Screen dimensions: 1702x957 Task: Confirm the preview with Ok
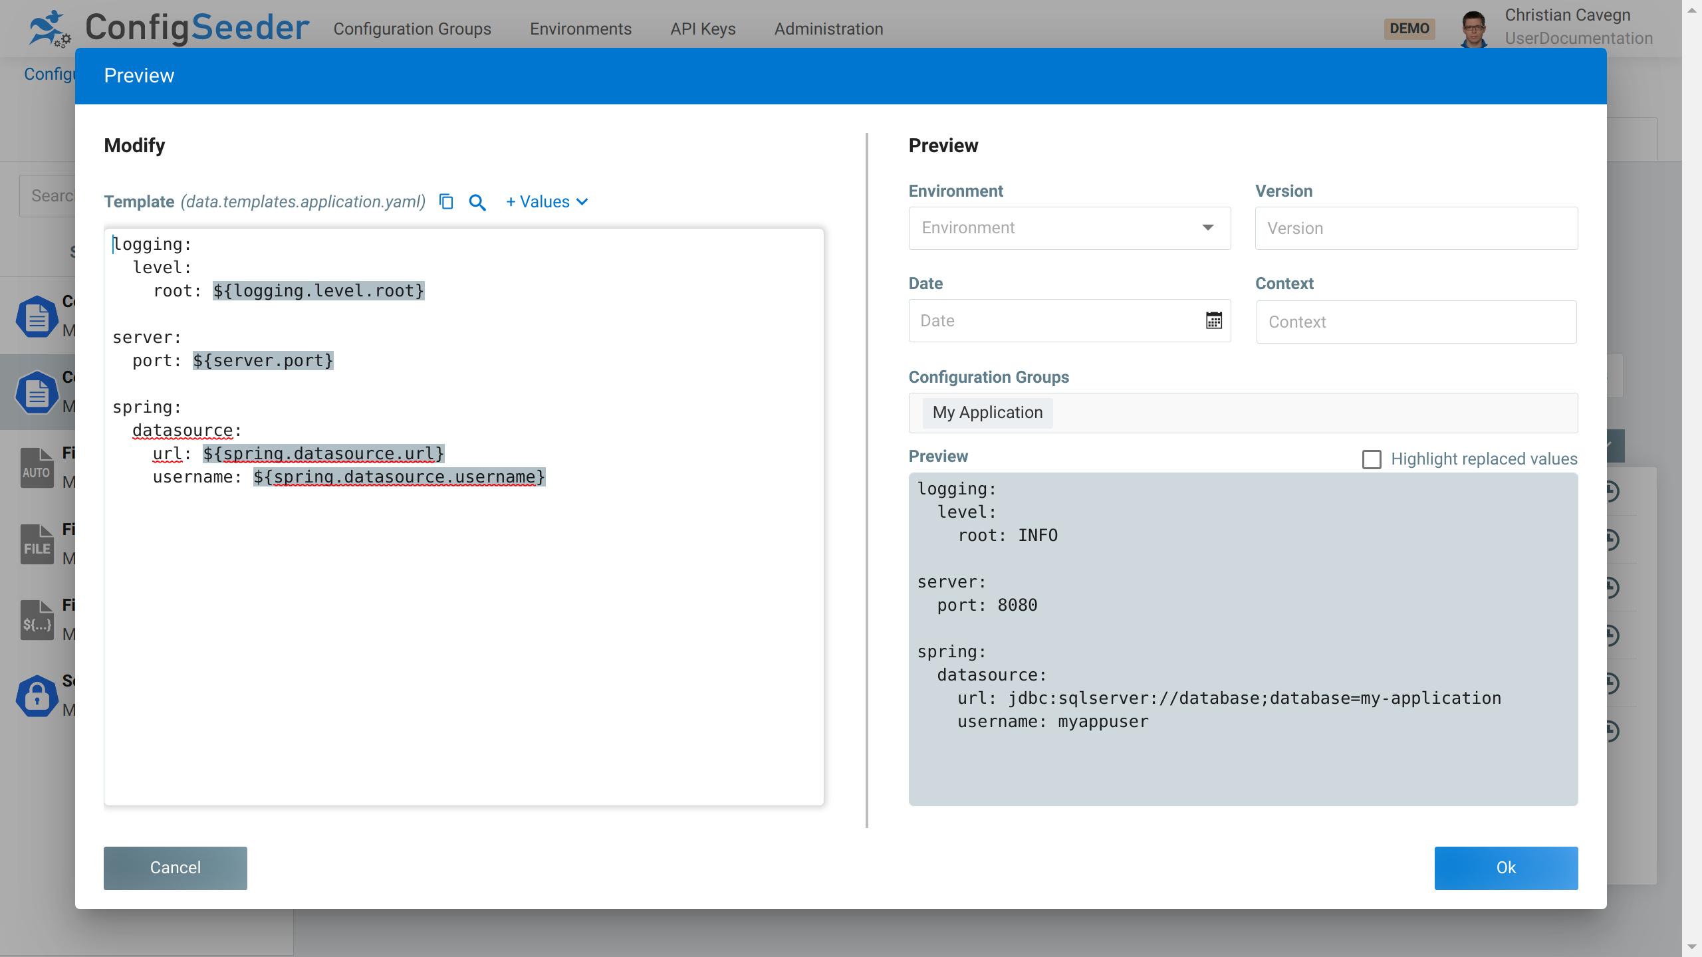coord(1506,867)
